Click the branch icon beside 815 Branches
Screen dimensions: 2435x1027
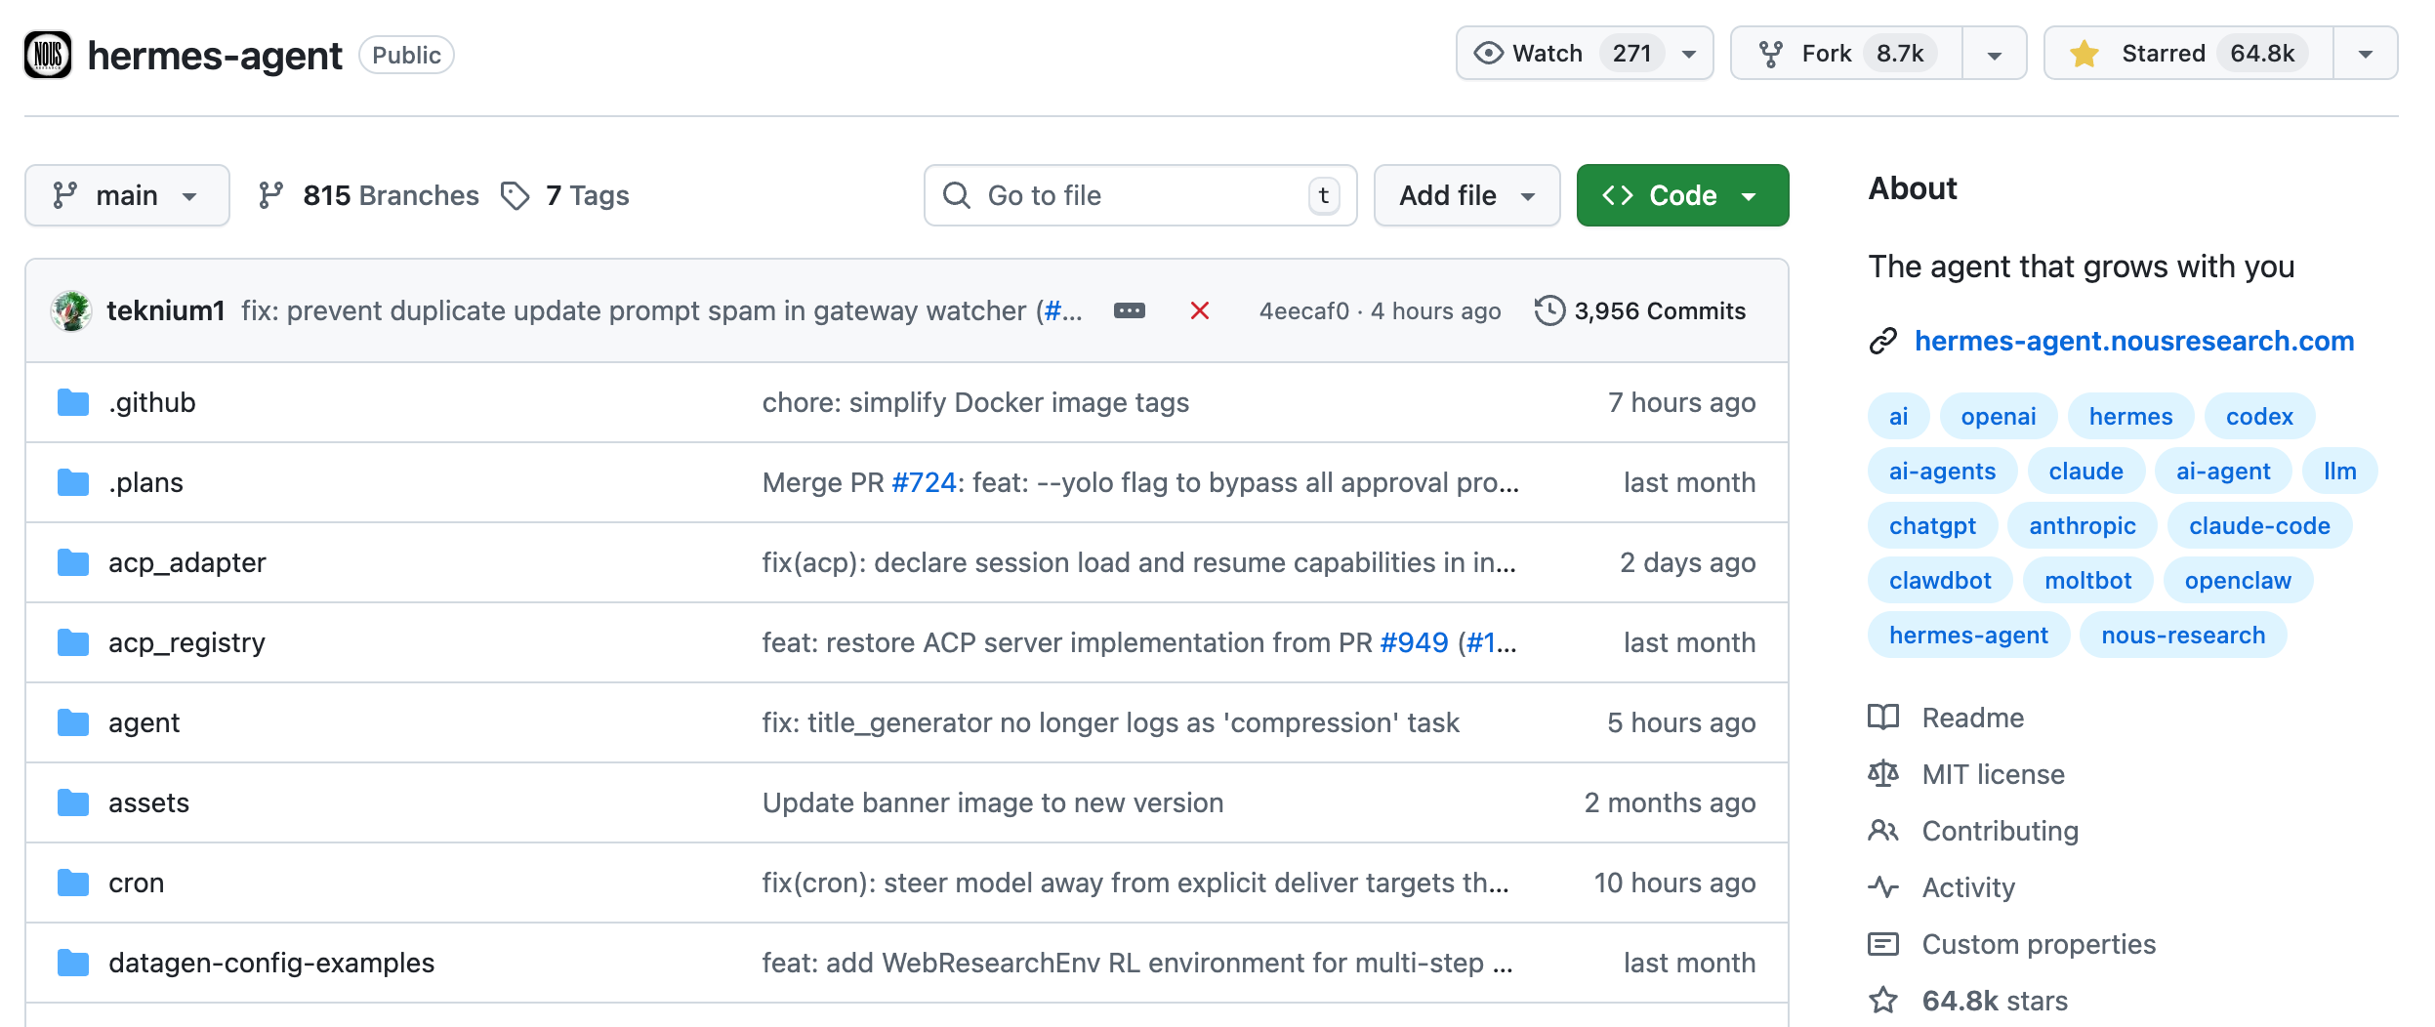tap(271, 194)
